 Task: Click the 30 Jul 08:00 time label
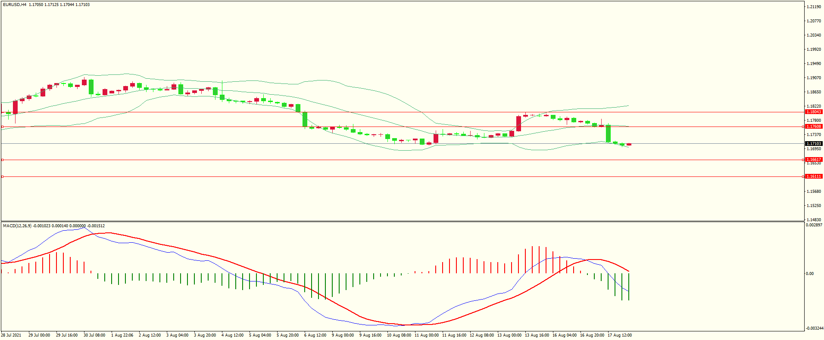[94, 335]
